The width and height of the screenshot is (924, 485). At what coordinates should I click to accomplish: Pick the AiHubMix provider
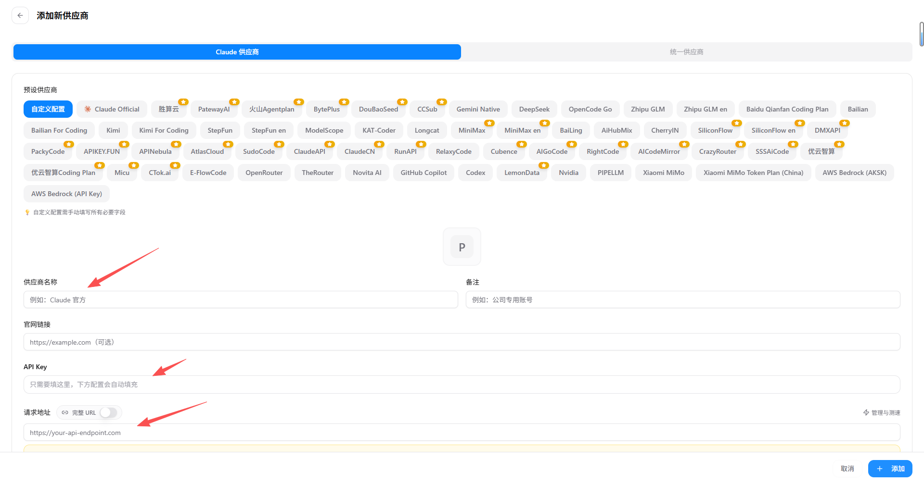pyautogui.click(x=617, y=130)
